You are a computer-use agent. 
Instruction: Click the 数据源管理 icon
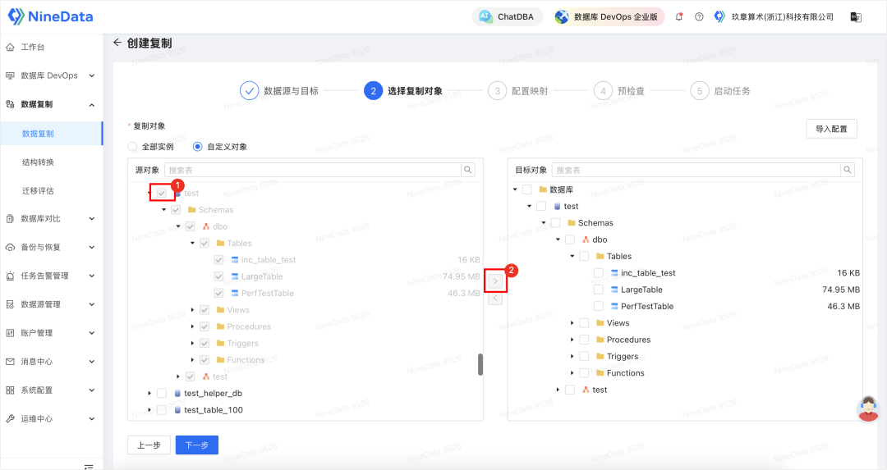pyautogui.click(x=10, y=304)
